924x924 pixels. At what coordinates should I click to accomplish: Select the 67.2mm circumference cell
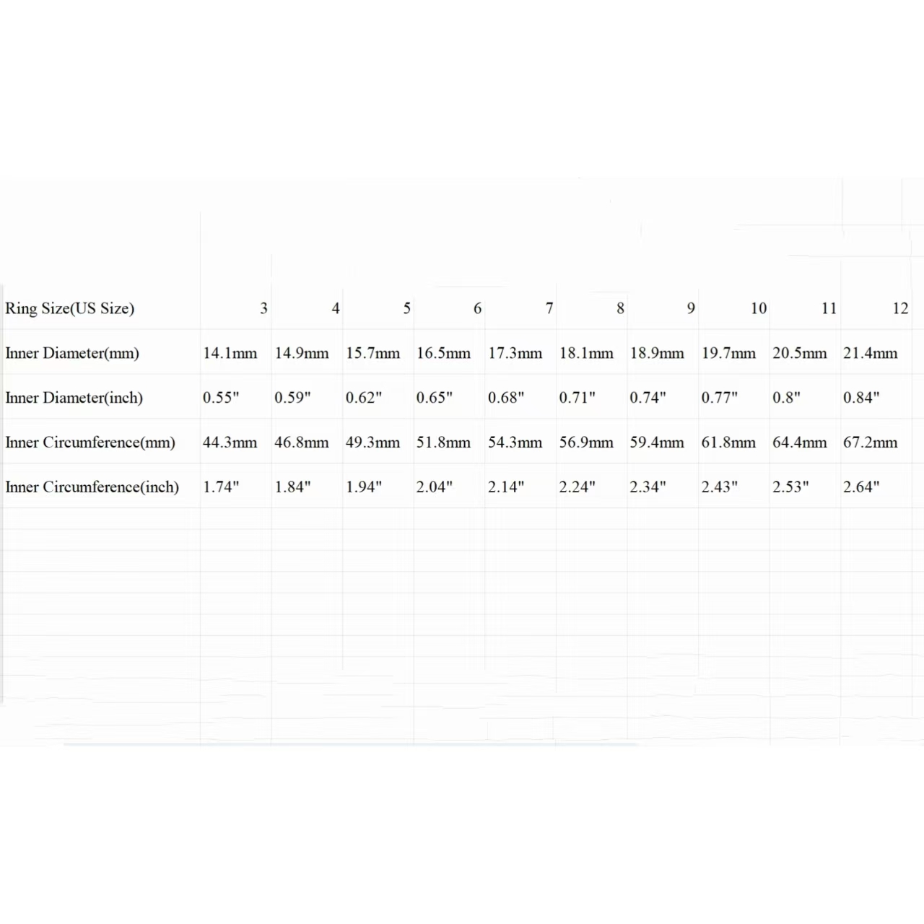(870, 443)
